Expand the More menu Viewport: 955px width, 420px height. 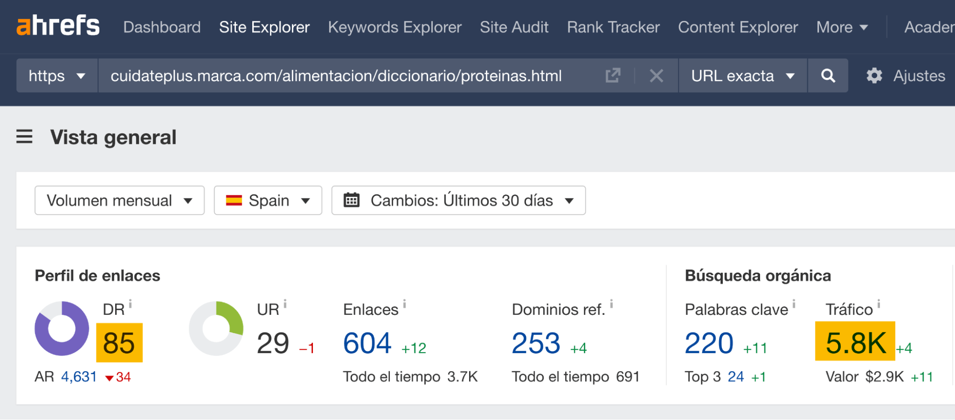coord(842,27)
